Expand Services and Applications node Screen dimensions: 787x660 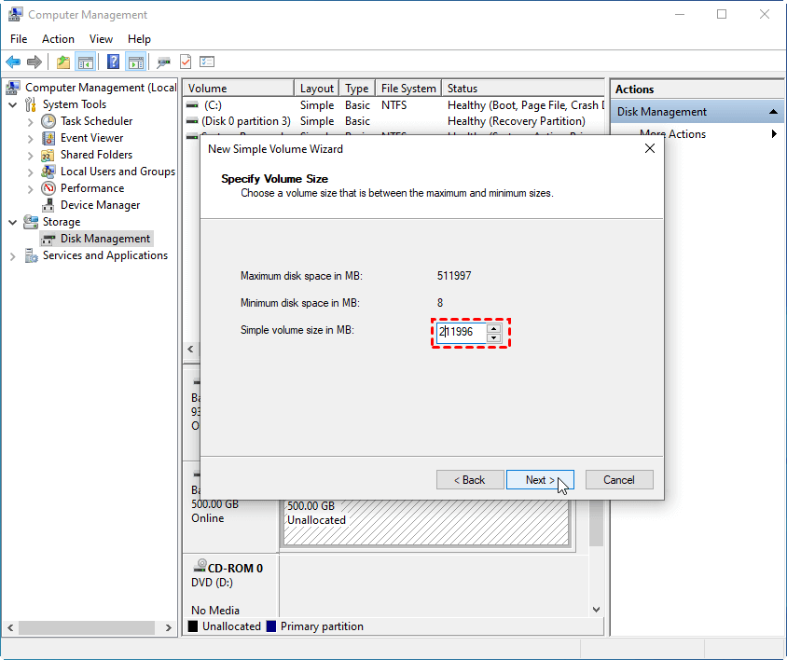[x=12, y=256]
